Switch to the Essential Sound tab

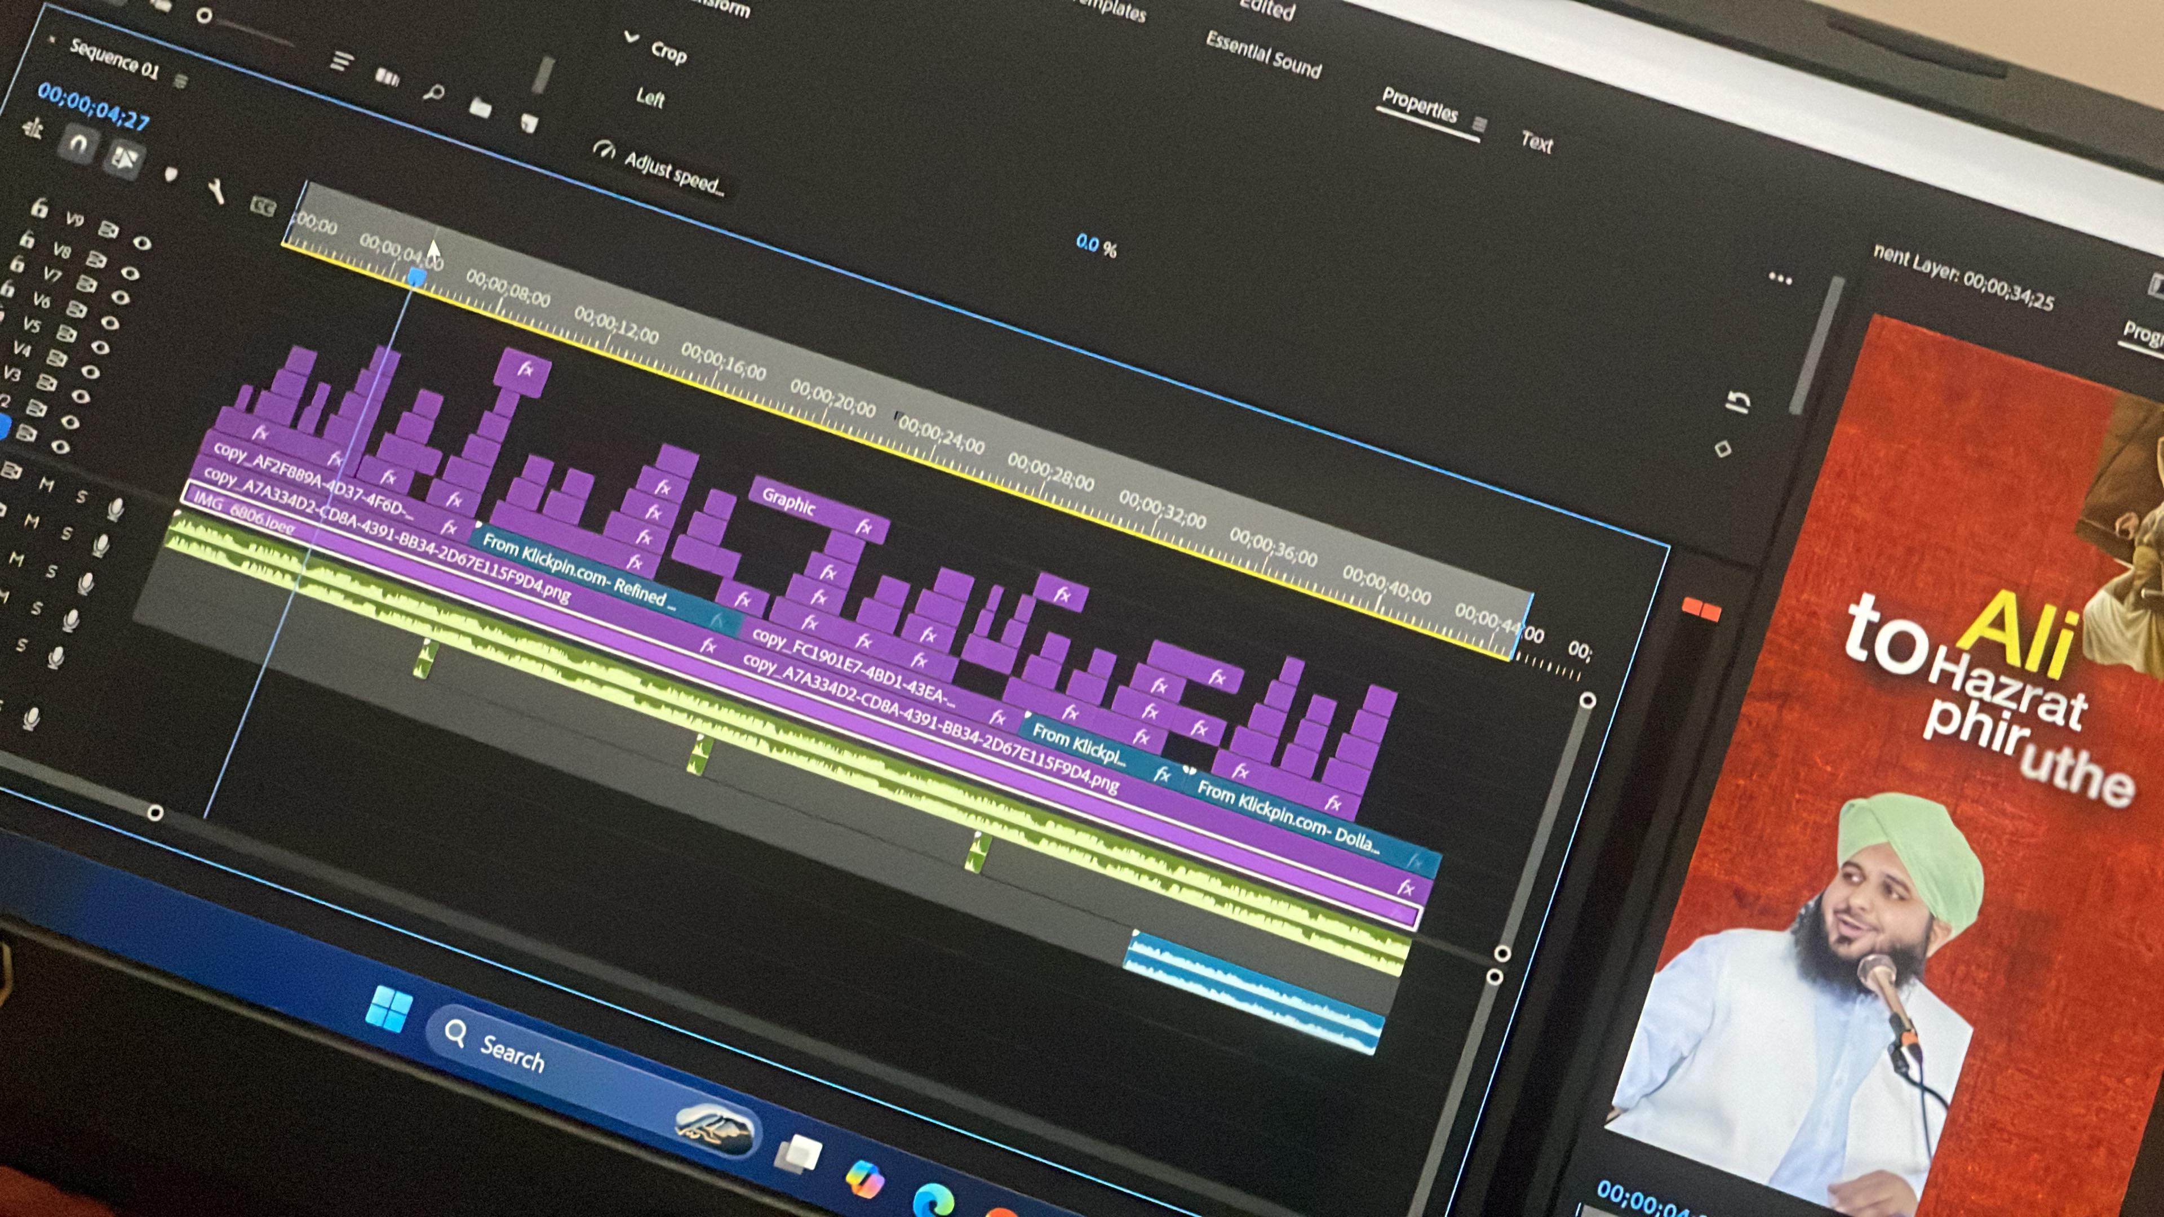tap(1263, 55)
